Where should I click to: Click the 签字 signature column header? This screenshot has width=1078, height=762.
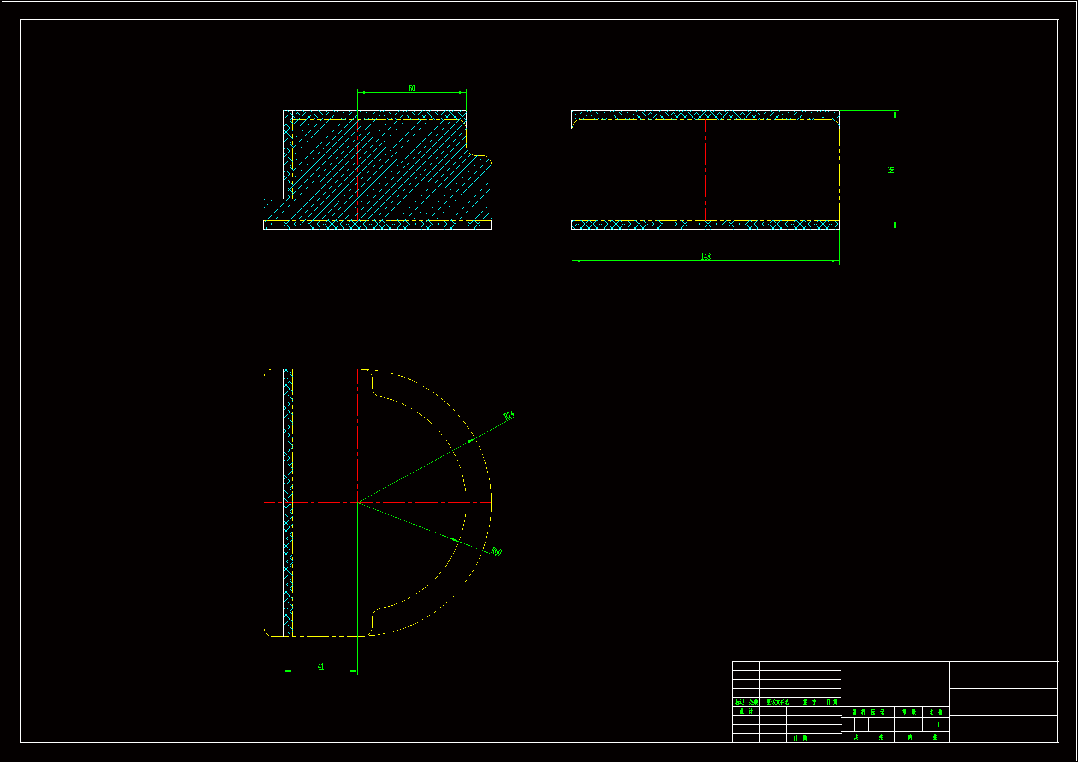809,703
